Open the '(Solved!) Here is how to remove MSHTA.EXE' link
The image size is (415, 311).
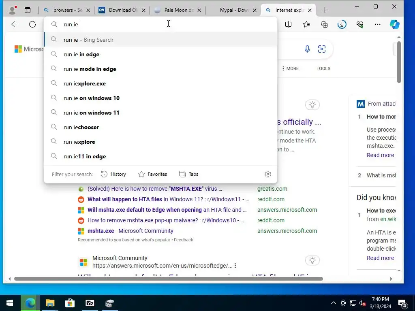point(155,189)
